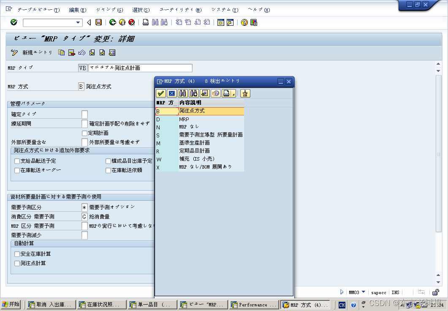448x311 pixels.
Task: Open the テーブルビュー menu
Action: point(38,10)
